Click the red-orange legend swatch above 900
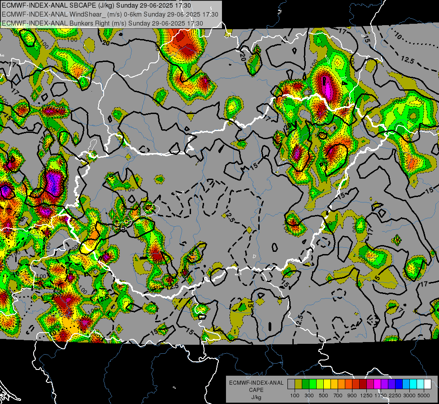The height and width of the screenshot is (404, 439). click(348, 384)
